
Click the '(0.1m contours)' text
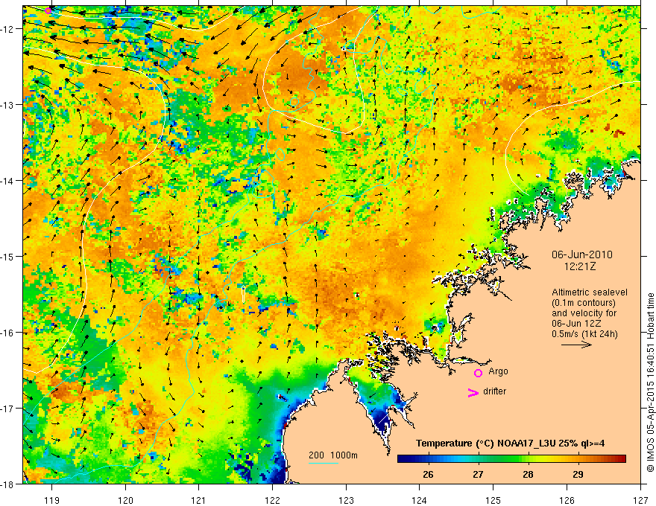[x=584, y=303]
